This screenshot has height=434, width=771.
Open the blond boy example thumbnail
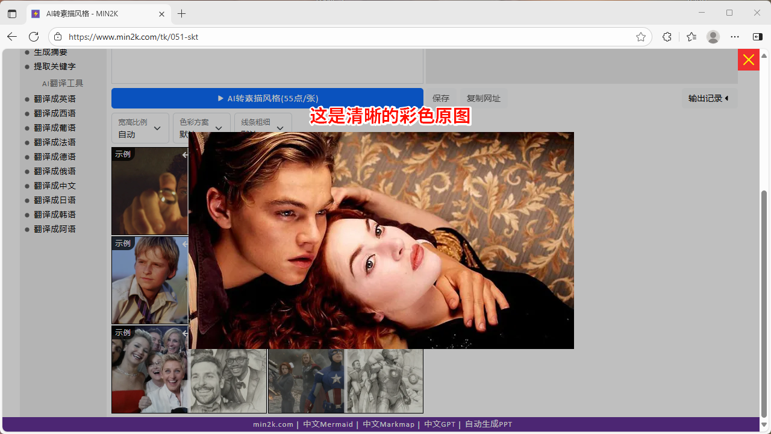tap(150, 280)
